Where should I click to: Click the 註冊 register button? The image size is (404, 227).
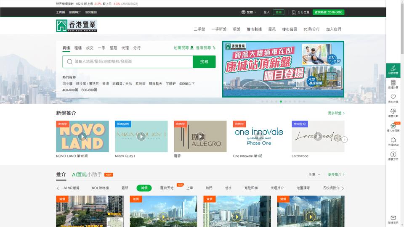pos(279,12)
